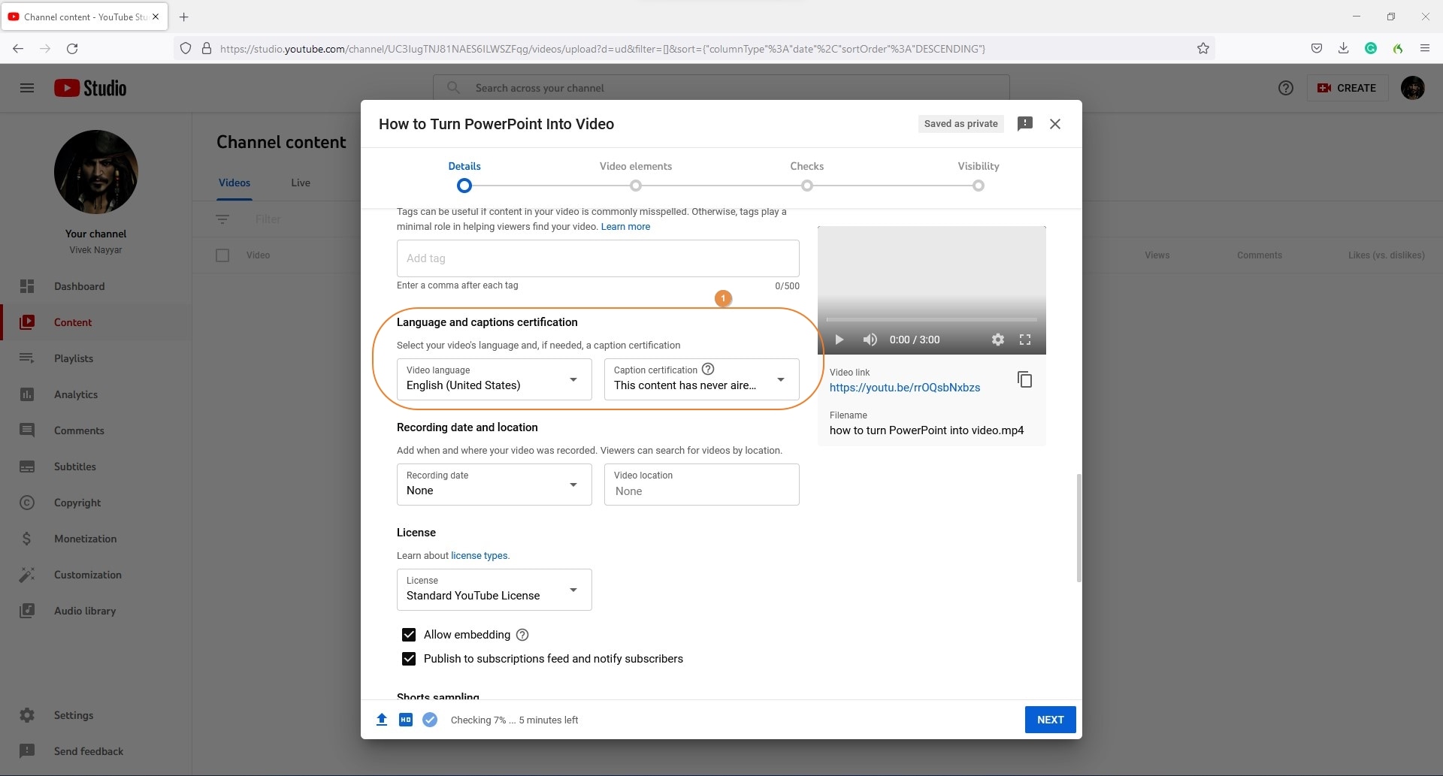
Task: Click the YouTube Studio logo
Action: [x=90, y=88]
